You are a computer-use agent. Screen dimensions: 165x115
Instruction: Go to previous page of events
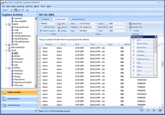point(148,110)
